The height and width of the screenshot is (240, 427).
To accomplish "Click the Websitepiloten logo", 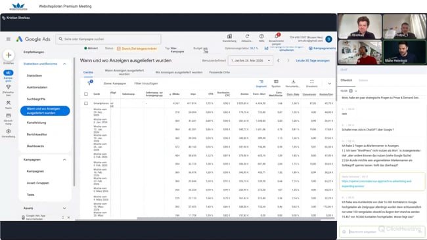I will [x=18, y=7].
